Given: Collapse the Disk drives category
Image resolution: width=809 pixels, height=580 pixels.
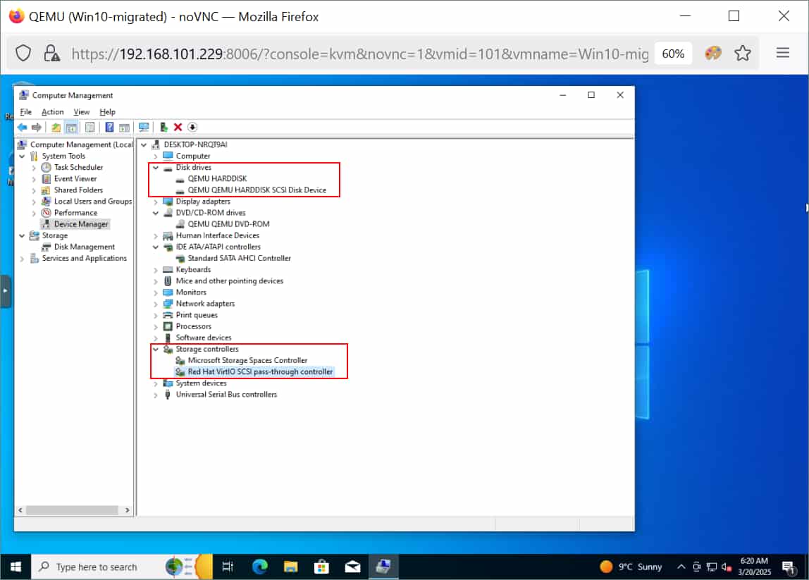Looking at the screenshot, I should (155, 168).
